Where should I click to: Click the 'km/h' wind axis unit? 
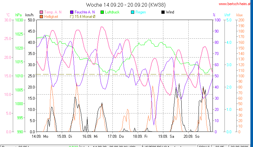tap(29, 15)
